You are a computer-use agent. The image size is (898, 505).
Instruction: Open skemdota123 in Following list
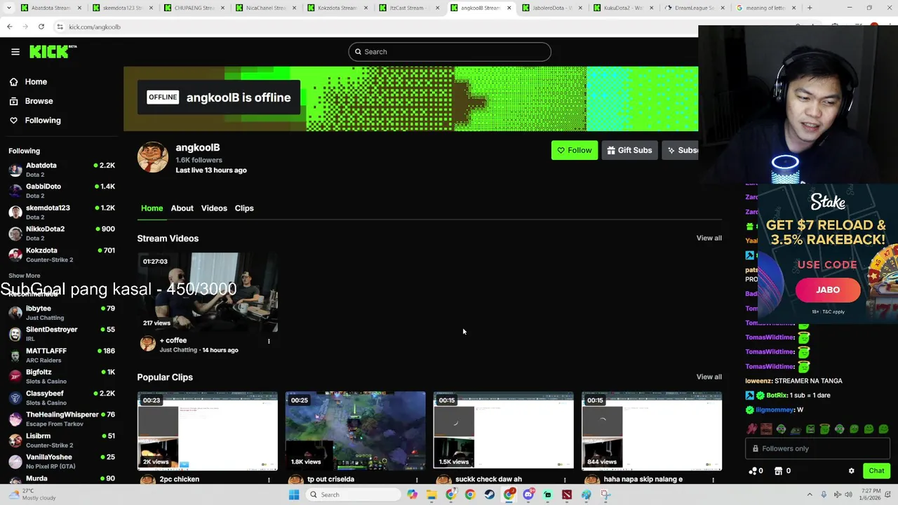point(62,212)
